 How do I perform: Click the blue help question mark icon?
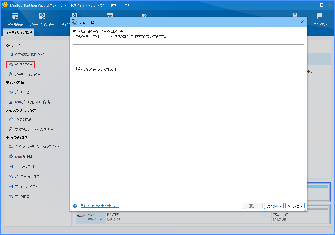click(75, 206)
